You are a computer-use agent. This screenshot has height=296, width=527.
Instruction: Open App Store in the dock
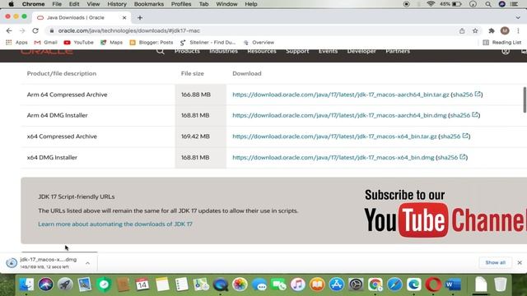337,284
